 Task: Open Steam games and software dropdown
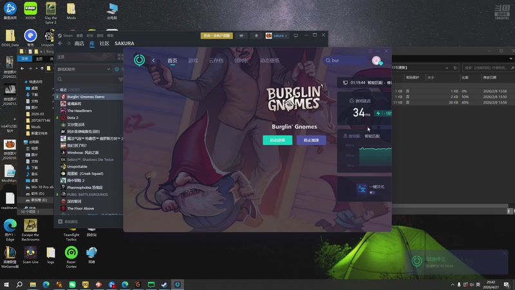pos(84,70)
